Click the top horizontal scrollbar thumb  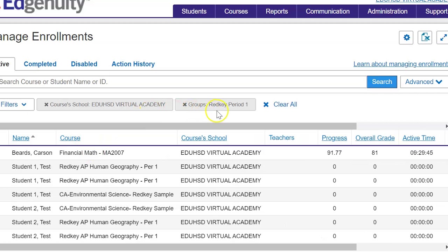point(178,126)
